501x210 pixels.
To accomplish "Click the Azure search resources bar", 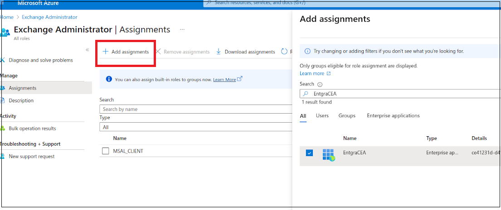I will click(x=351, y=3).
